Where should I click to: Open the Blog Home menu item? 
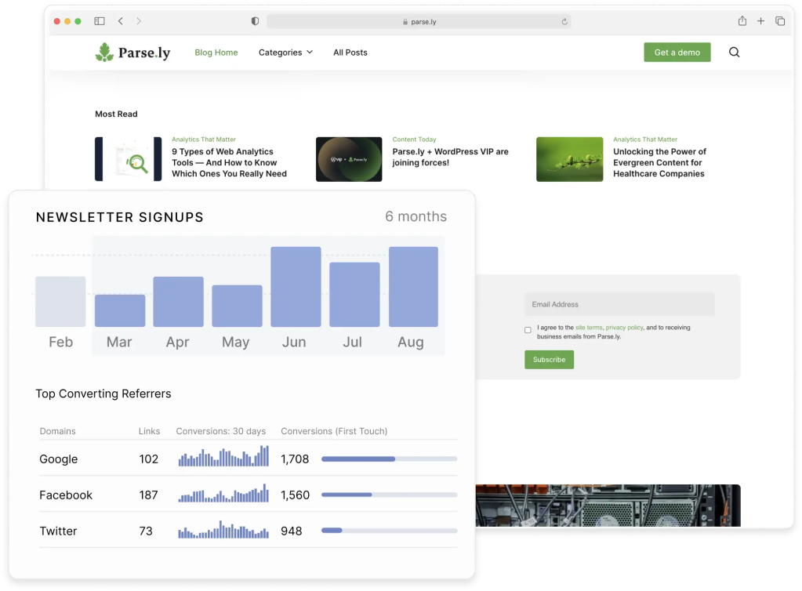pos(216,53)
